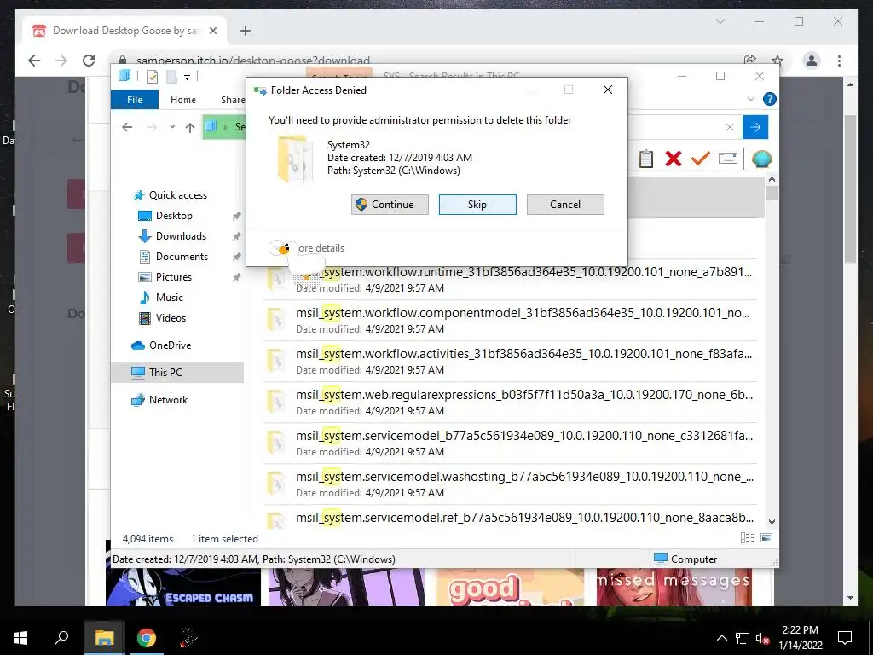The width and height of the screenshot is (873, 655).
Task: Open recent locations dropdown in Explorer
Action: point(172,127)
